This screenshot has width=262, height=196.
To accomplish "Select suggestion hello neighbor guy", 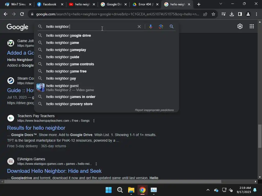I will 106,79.
